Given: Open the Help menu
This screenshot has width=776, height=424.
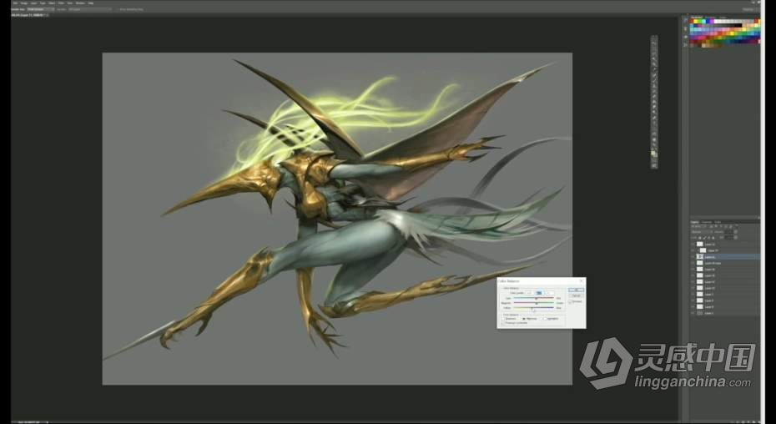Looking at the screenshot, I should 91,3.
